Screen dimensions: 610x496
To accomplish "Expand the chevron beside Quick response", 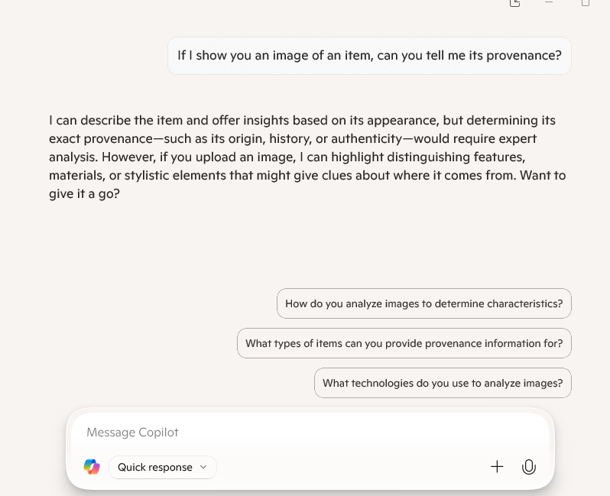I will tap(203, 467).
